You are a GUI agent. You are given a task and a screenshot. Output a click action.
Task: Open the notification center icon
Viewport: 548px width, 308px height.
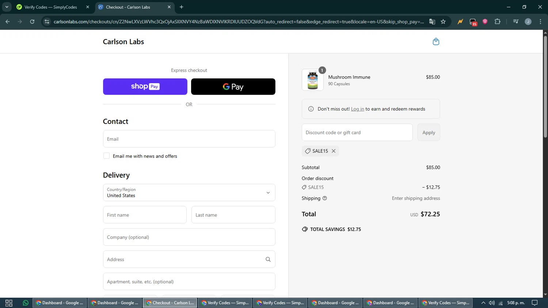pyautogui.click(x=534, y=303)
